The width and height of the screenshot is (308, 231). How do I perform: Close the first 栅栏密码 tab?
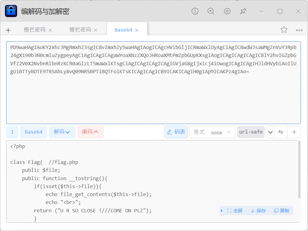[50, 30]
